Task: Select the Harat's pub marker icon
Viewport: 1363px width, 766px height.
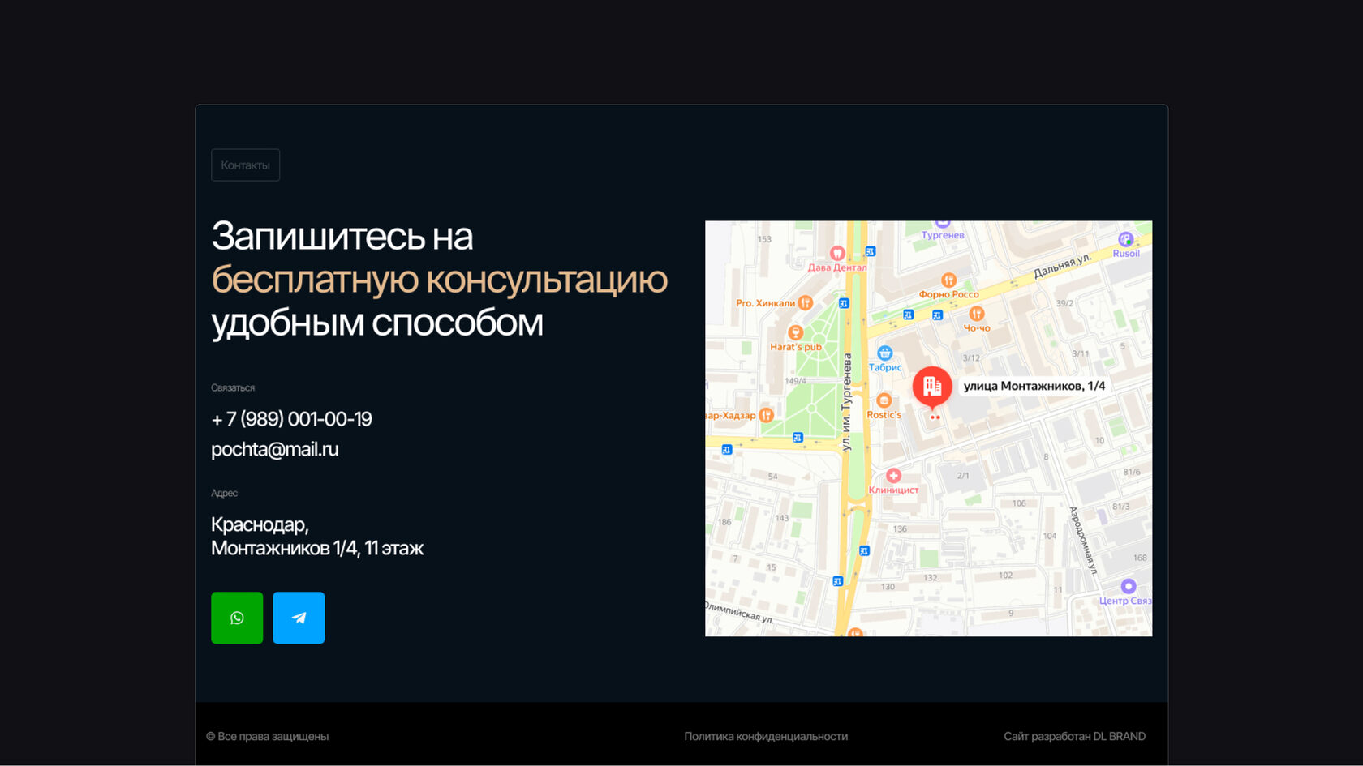Action: [x=796, y=332]
